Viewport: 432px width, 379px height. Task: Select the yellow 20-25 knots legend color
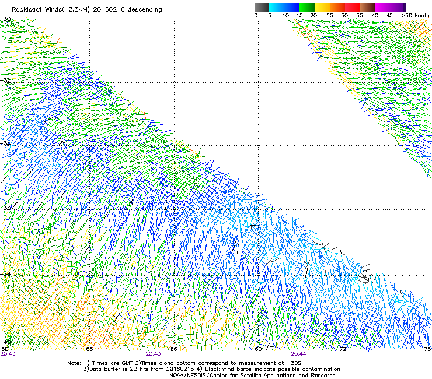(x=322, y=7)
